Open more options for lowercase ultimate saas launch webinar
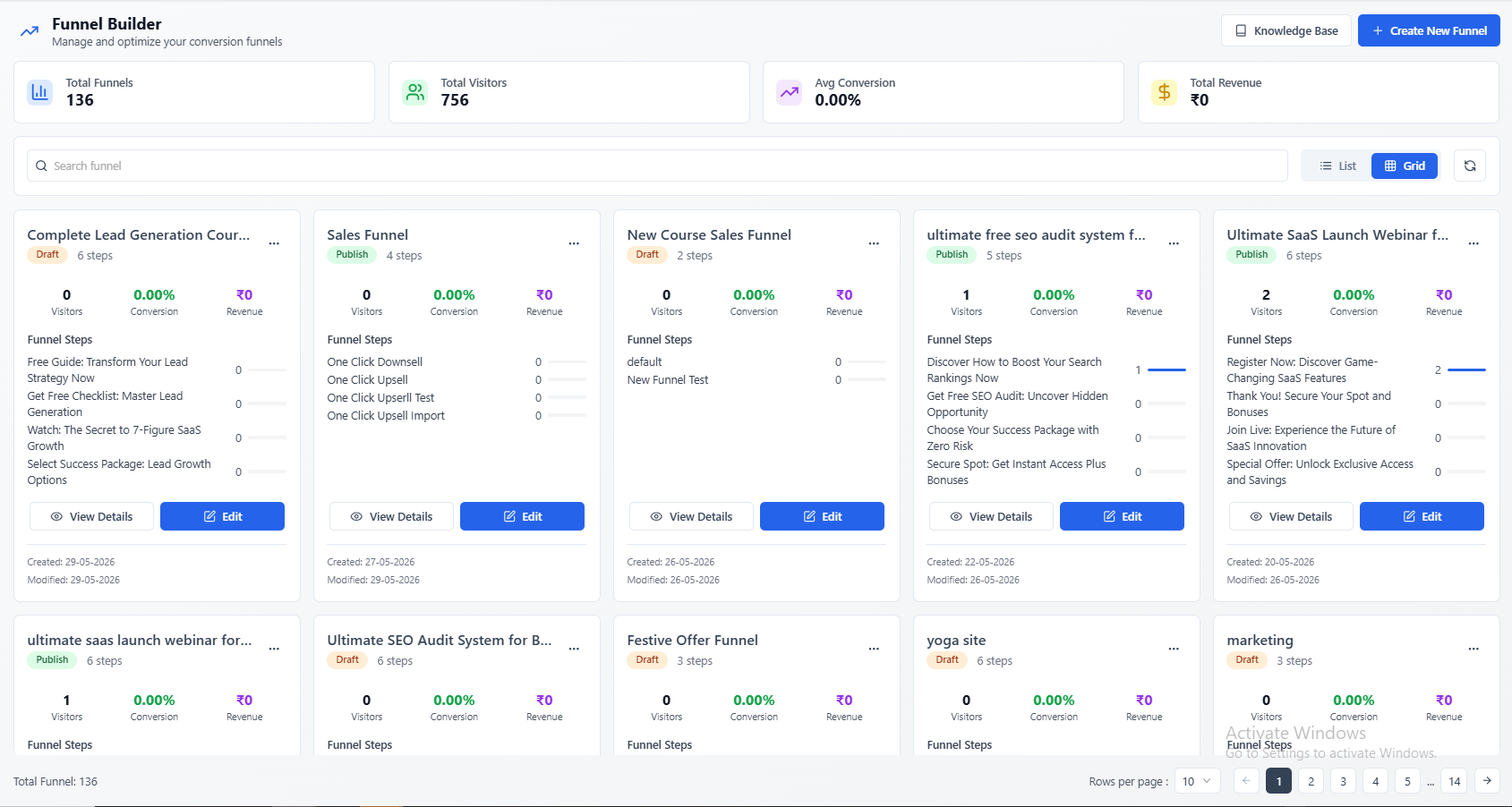This screenshot has width=1512, height=807. coord(274,649)
